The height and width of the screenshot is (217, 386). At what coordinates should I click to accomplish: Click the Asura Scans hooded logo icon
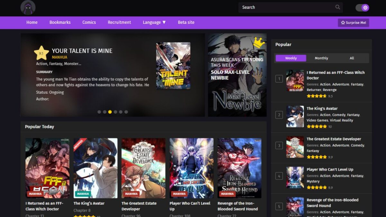pos(28,7)
